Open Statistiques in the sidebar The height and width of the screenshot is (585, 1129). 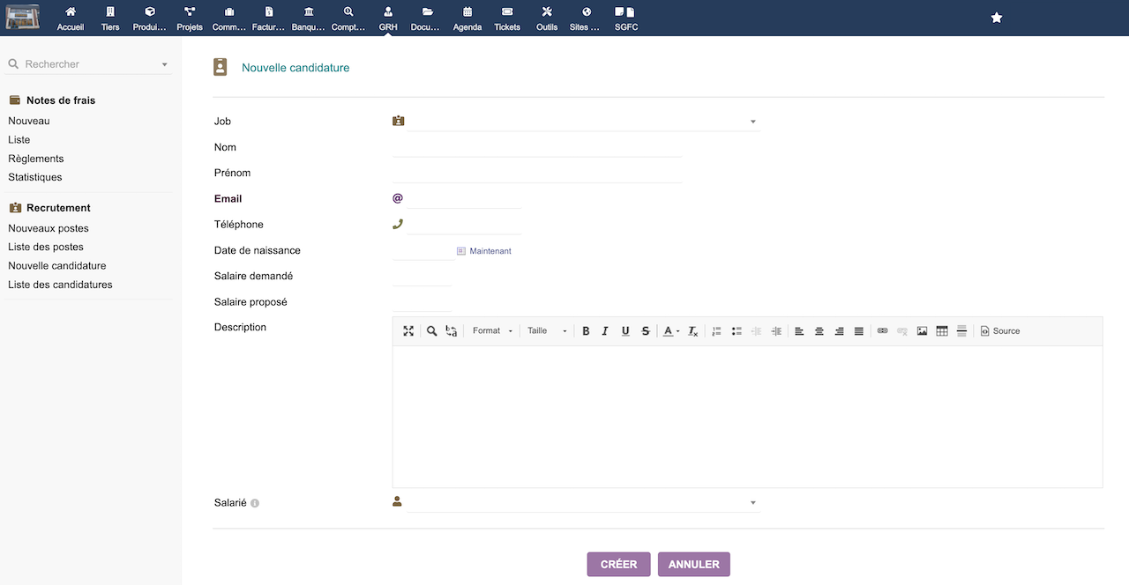click(35, 177)
